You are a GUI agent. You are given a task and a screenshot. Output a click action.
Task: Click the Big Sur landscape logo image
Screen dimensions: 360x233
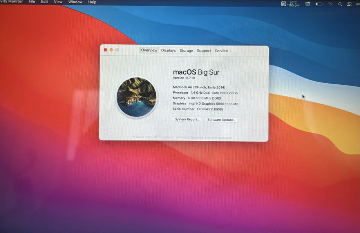pyautogui.click(x=137, y=97)
